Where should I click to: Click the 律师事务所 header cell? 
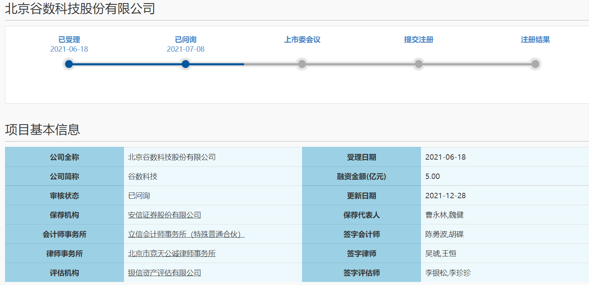click(65, 253)
